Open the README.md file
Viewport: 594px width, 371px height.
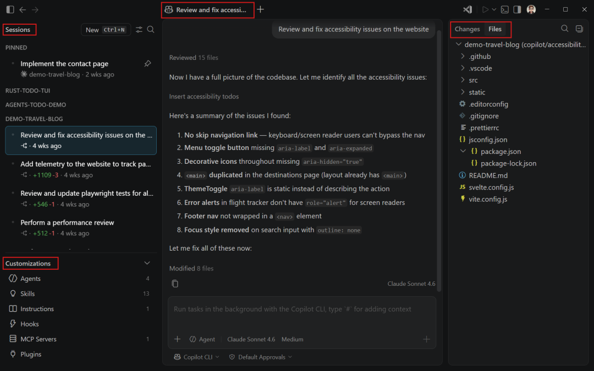tap(488, 175)
